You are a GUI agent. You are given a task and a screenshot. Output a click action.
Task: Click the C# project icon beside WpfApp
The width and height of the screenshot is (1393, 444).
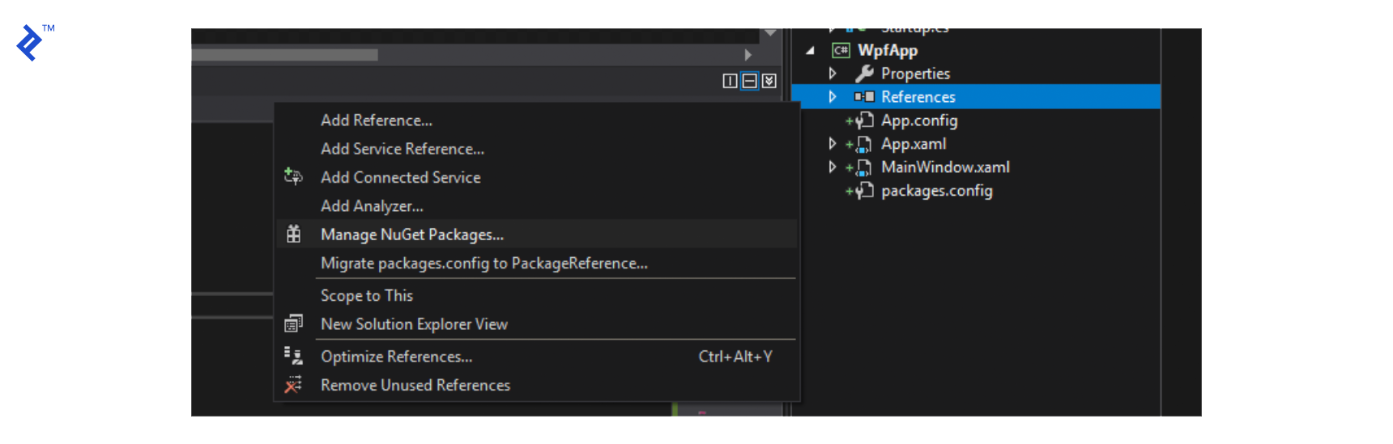(841, 50)
